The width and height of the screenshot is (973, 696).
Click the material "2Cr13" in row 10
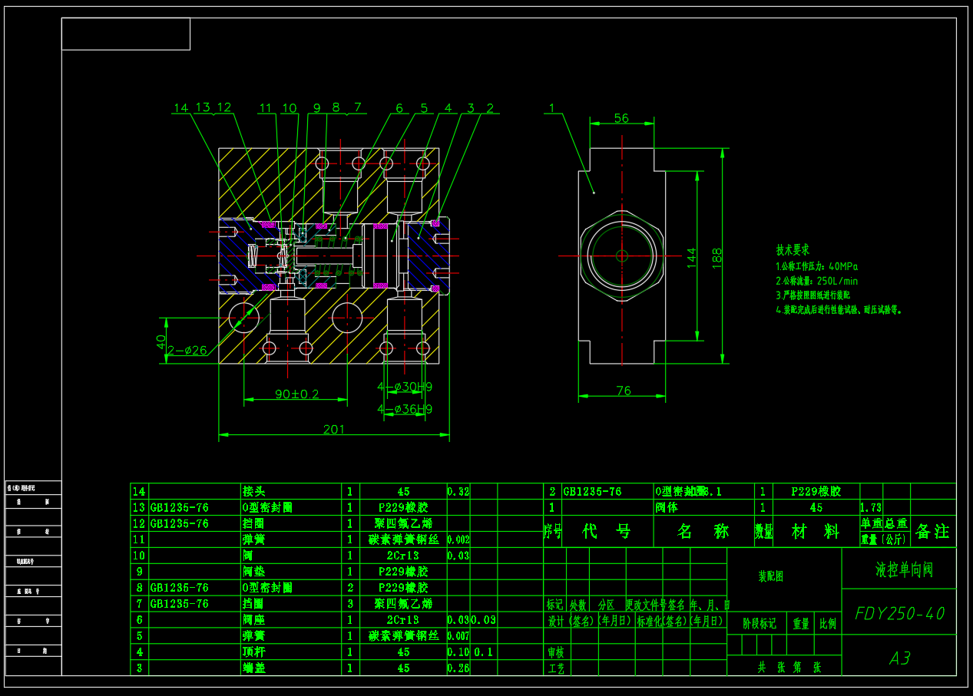click(404, 555)
